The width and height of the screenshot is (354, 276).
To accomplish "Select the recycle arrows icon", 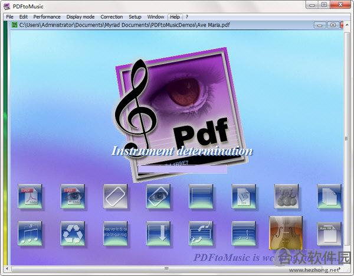I will coord(73,233).
